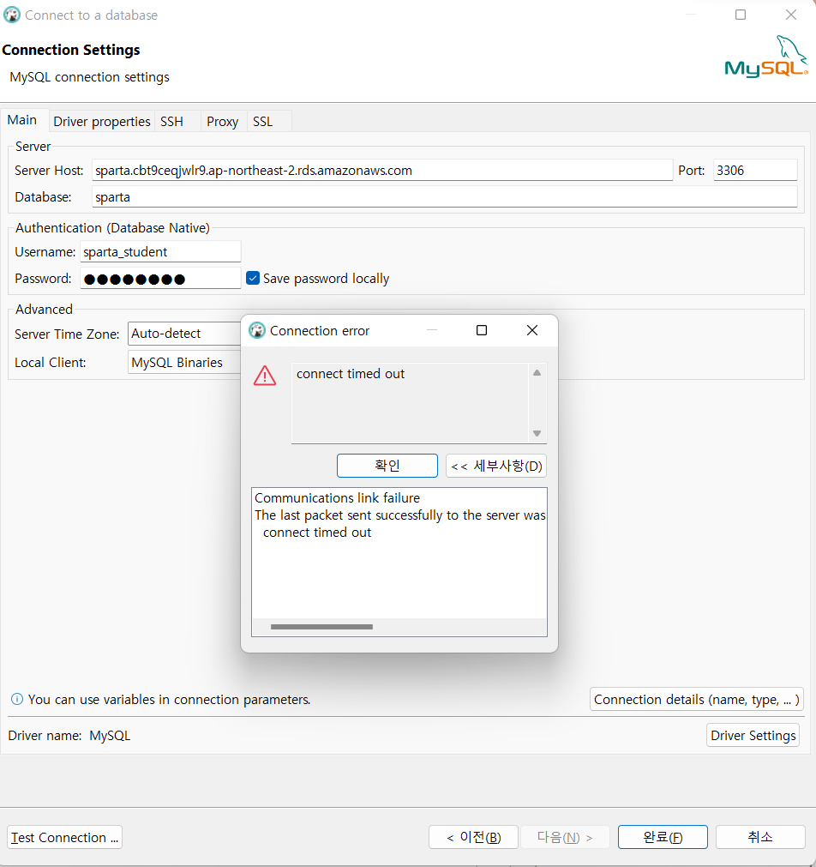Viewport: 816px width, 867px height.
Task: Open the Local Client combo box
Action: (184, 362)
